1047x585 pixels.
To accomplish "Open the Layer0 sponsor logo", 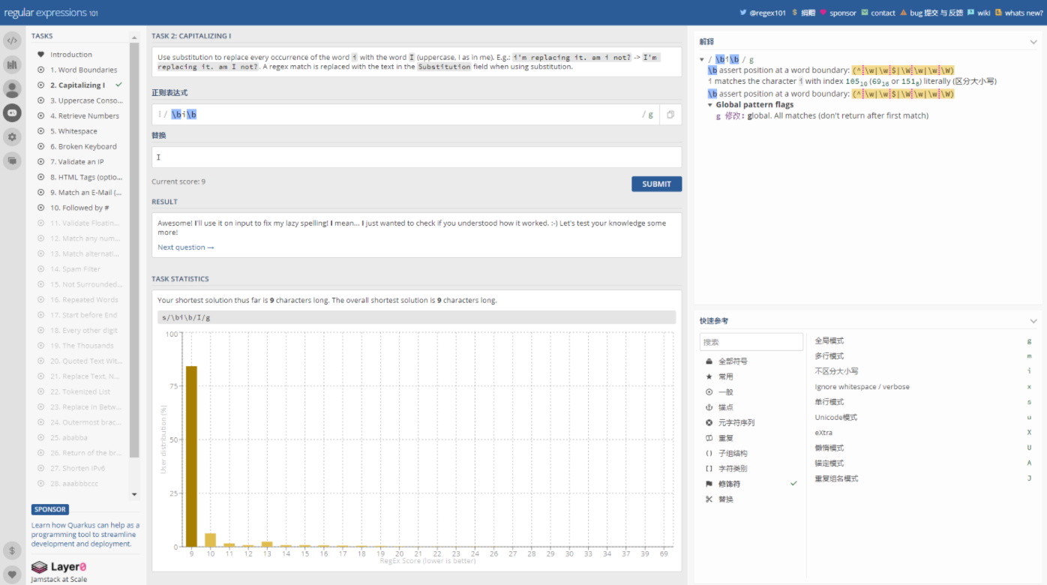I will (60, 567).
